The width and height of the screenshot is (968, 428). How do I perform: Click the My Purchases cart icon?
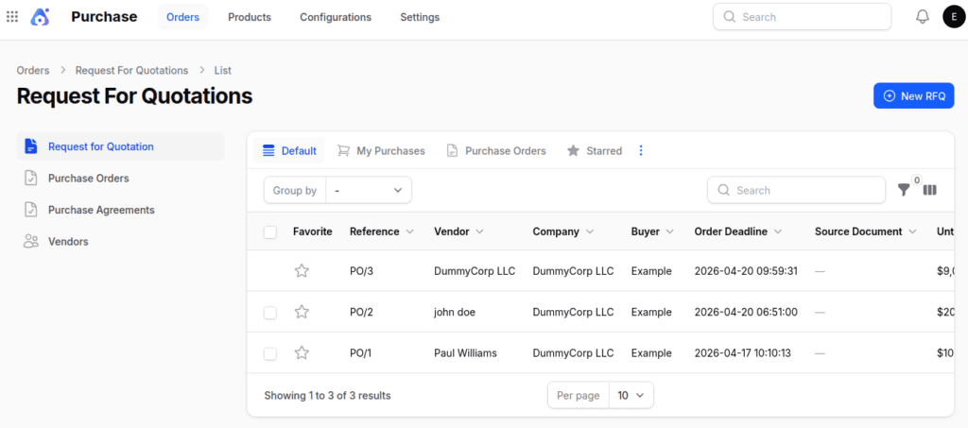pos(343,150)
